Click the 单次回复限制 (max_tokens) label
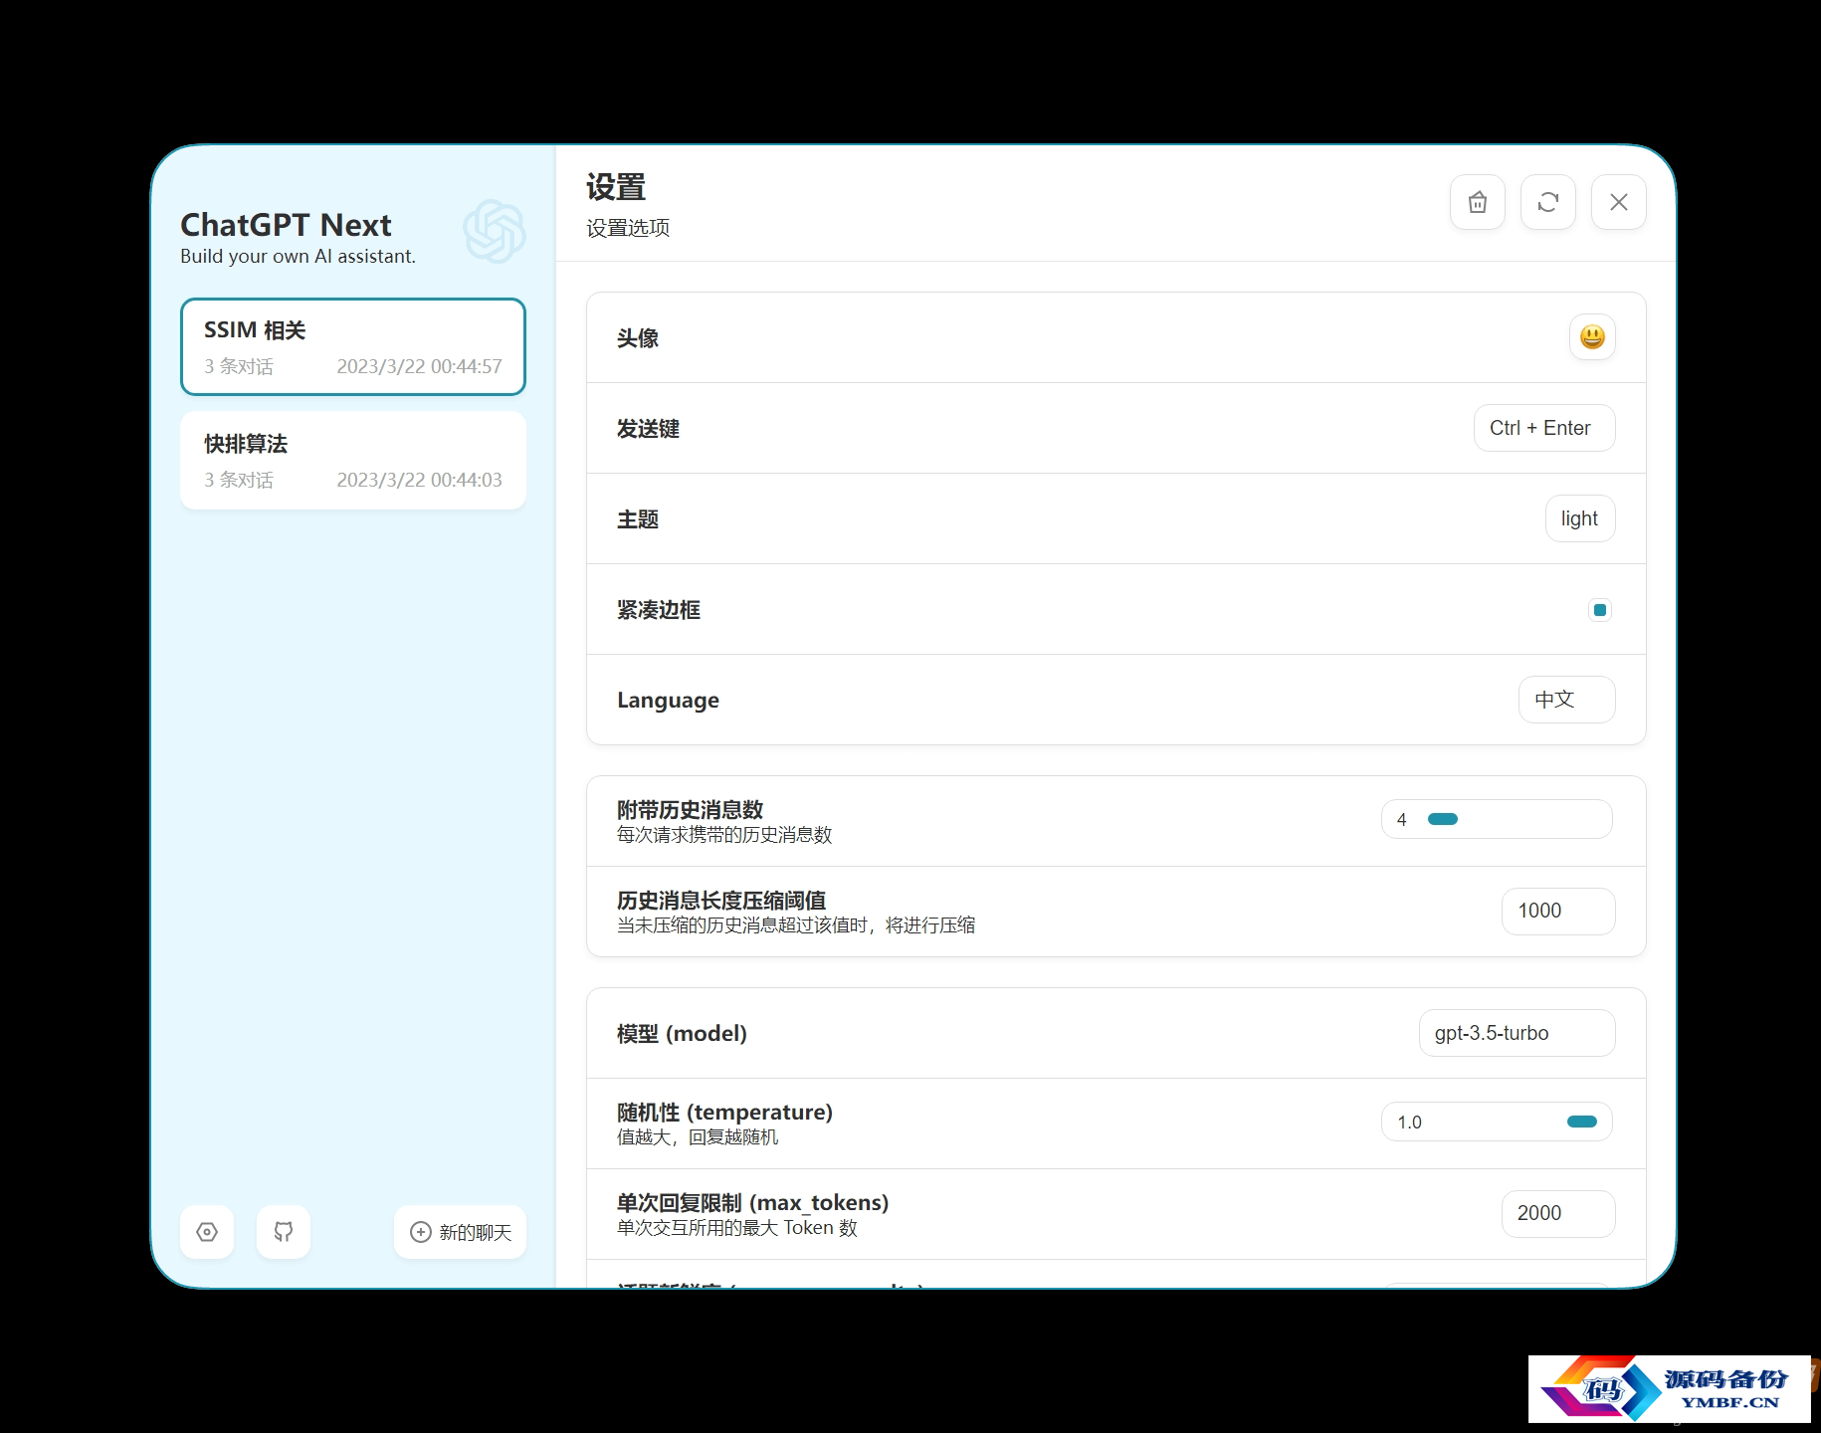Viewport: 1821px width, 1433px height. (752, 1202)
